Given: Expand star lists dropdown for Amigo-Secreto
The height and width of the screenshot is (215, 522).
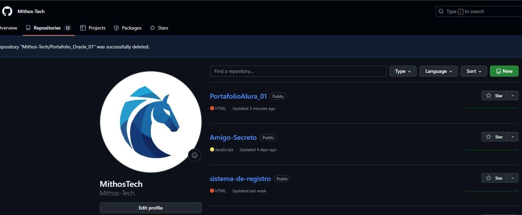Looking at the screenshot, I should (x=513, y=137).
